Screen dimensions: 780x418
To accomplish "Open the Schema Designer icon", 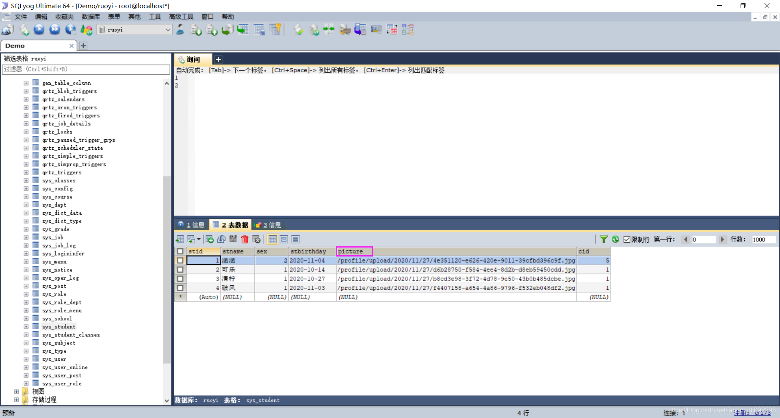I will pos(408,30).
